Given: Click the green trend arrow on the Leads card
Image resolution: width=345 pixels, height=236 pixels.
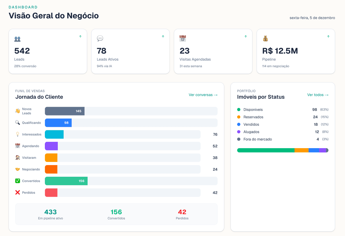Looking at the screenshot, I should point(80,36).
